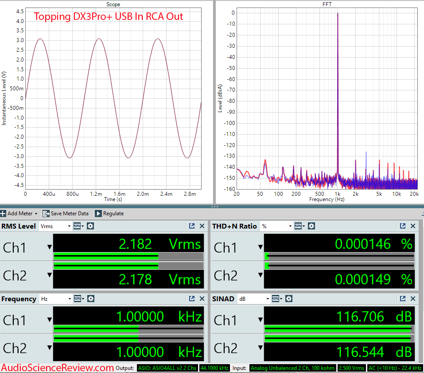Open THD+N Ratio unit dropdown (%)
424x373 pixels.
click(x=276, y=226)
